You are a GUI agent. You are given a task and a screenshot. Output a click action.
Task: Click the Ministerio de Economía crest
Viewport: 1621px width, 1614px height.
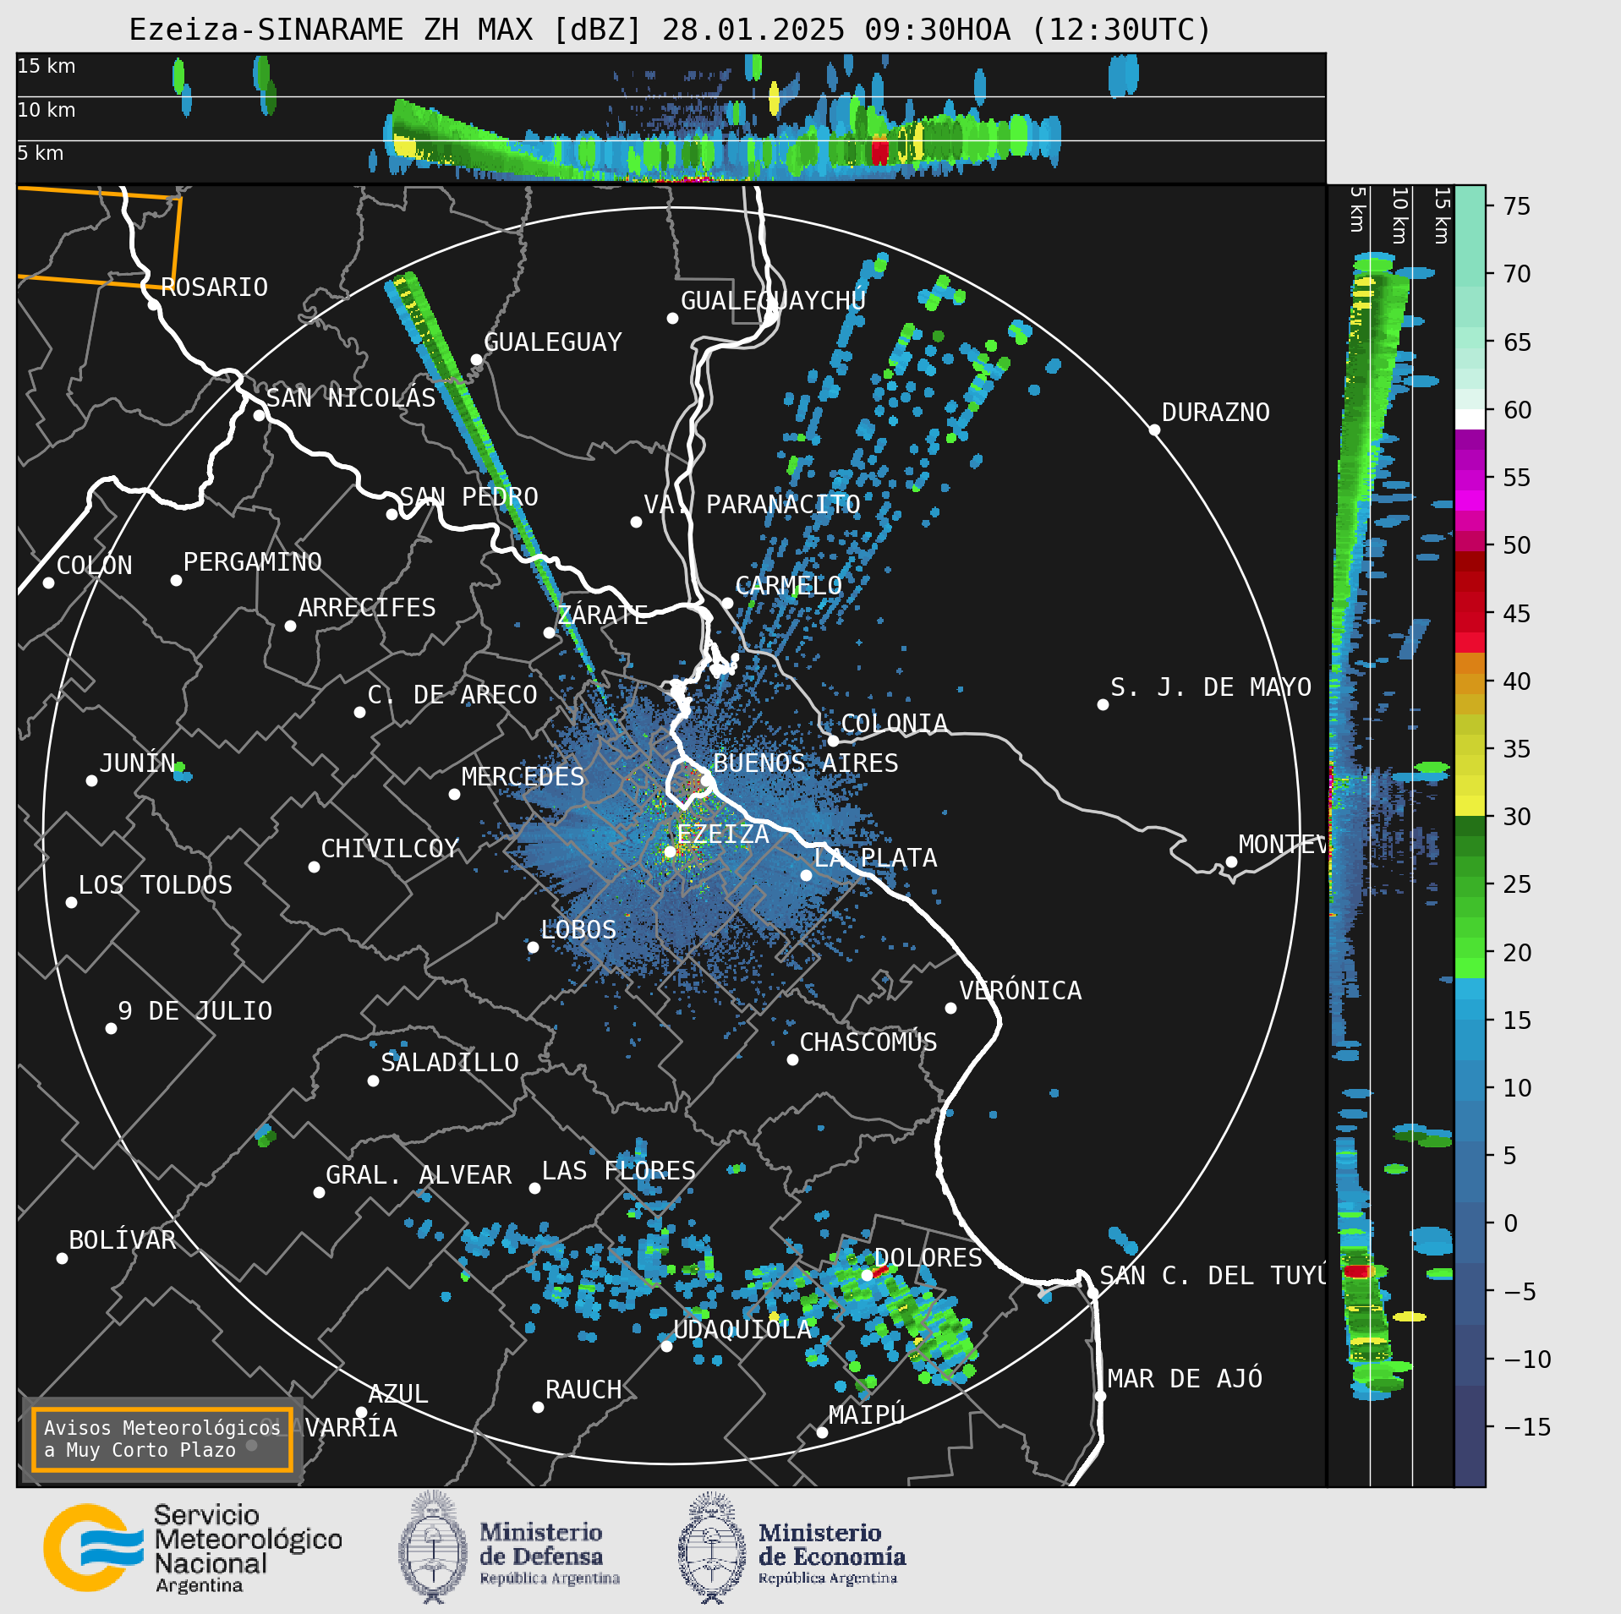click(712, 1548)
